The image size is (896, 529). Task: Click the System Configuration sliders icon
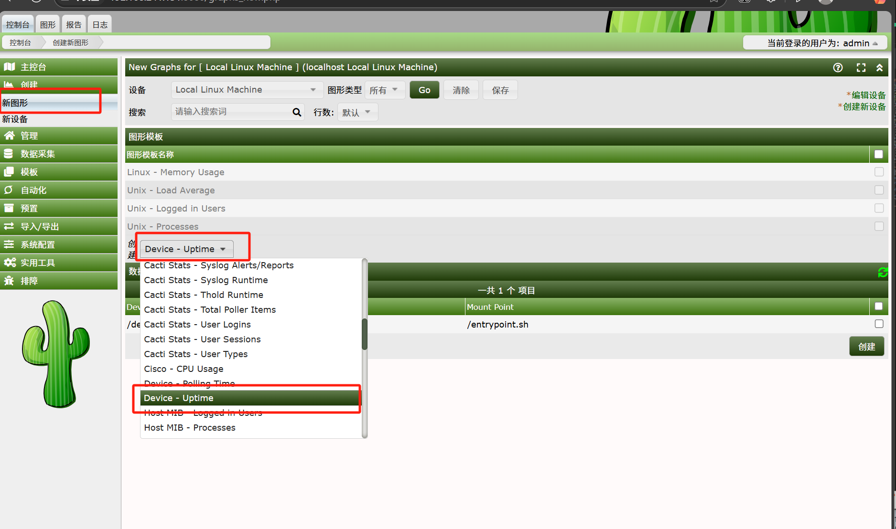pyautogui.click(x=9, y=244)
